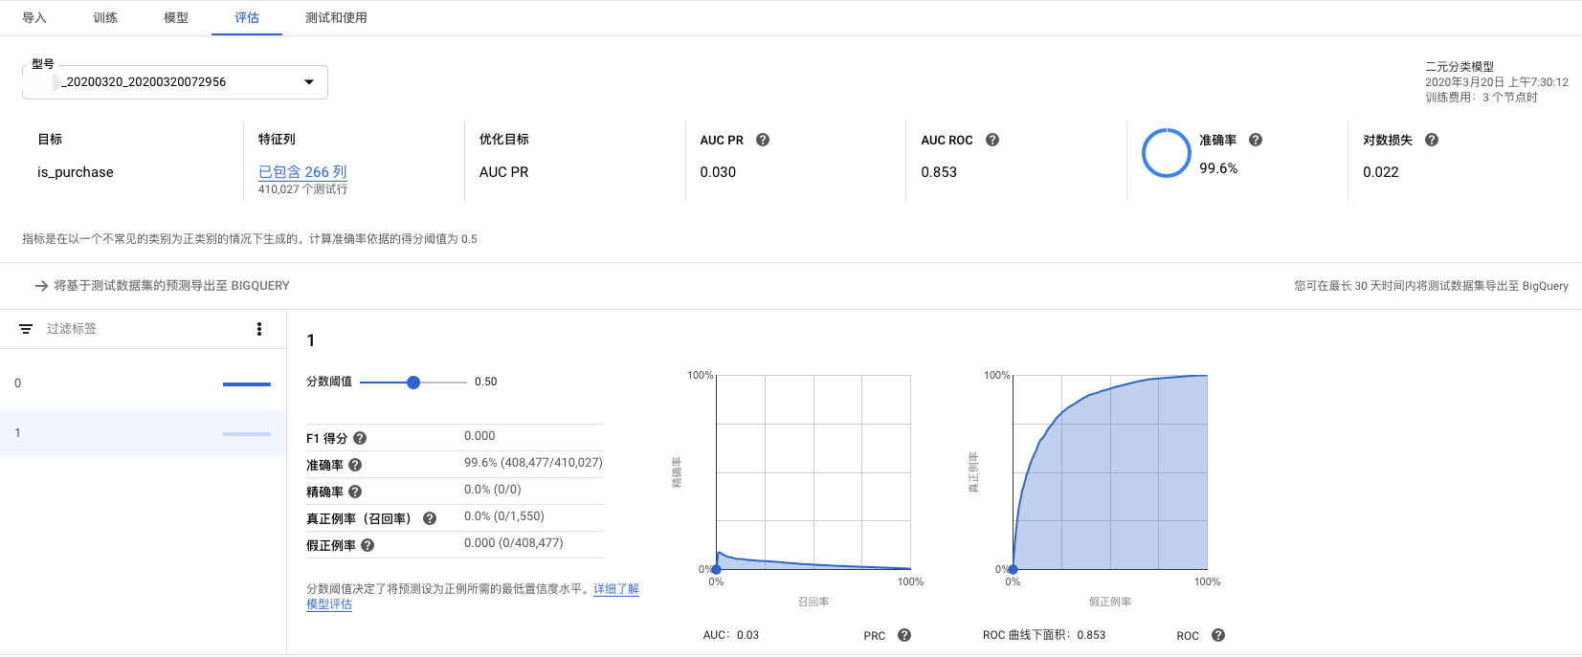
Task: Click the help icon next to ROC chart label
Action: point(1218,635)
